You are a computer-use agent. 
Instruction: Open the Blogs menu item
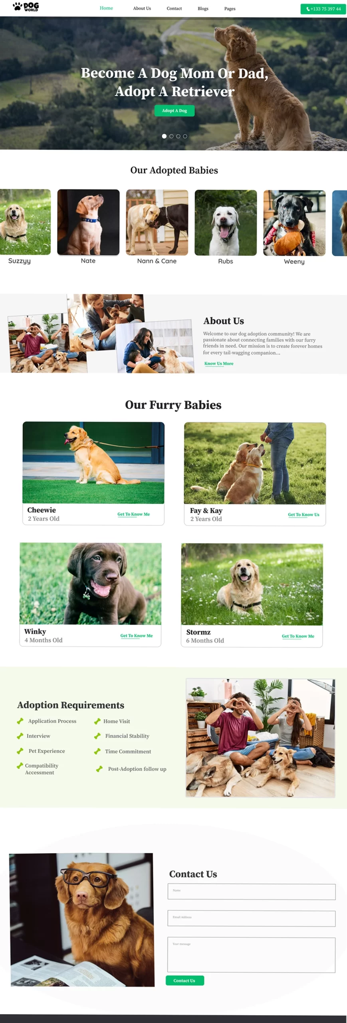click(x=203, y=8)
